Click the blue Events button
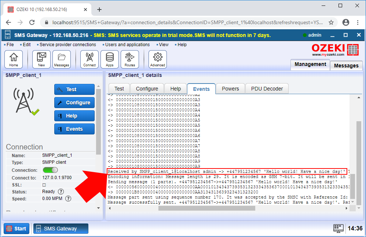Image resolution: width=366 pixels, height=237 pixels. 74,129
